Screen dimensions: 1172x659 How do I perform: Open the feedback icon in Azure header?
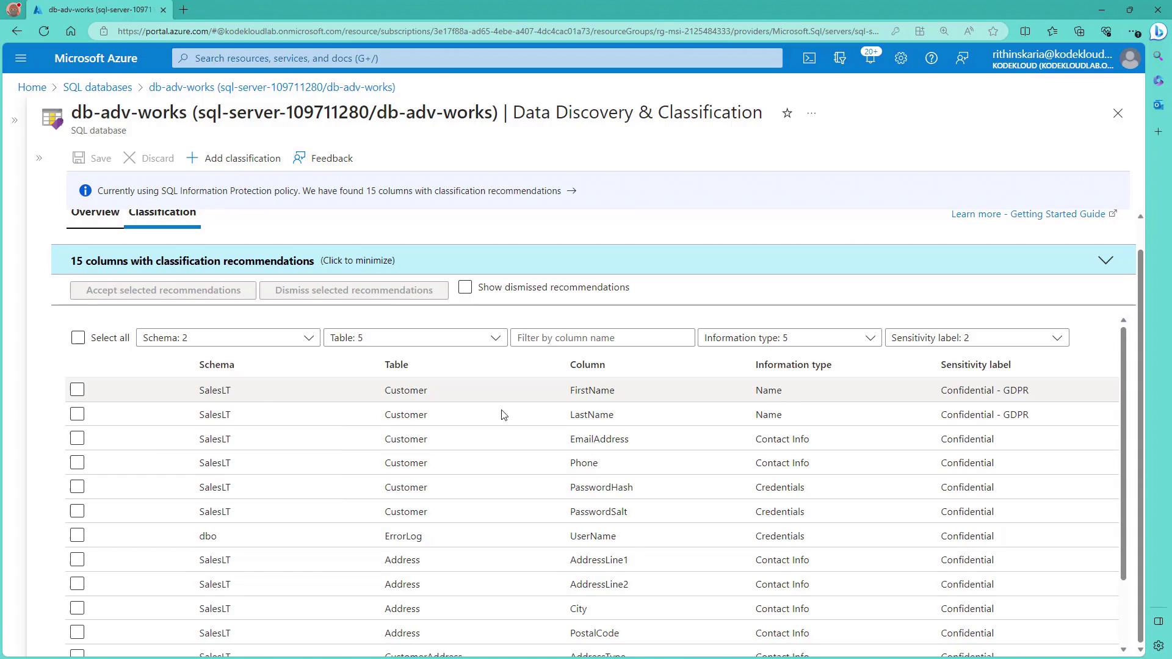pyautogui.click(x=962, y=58)
